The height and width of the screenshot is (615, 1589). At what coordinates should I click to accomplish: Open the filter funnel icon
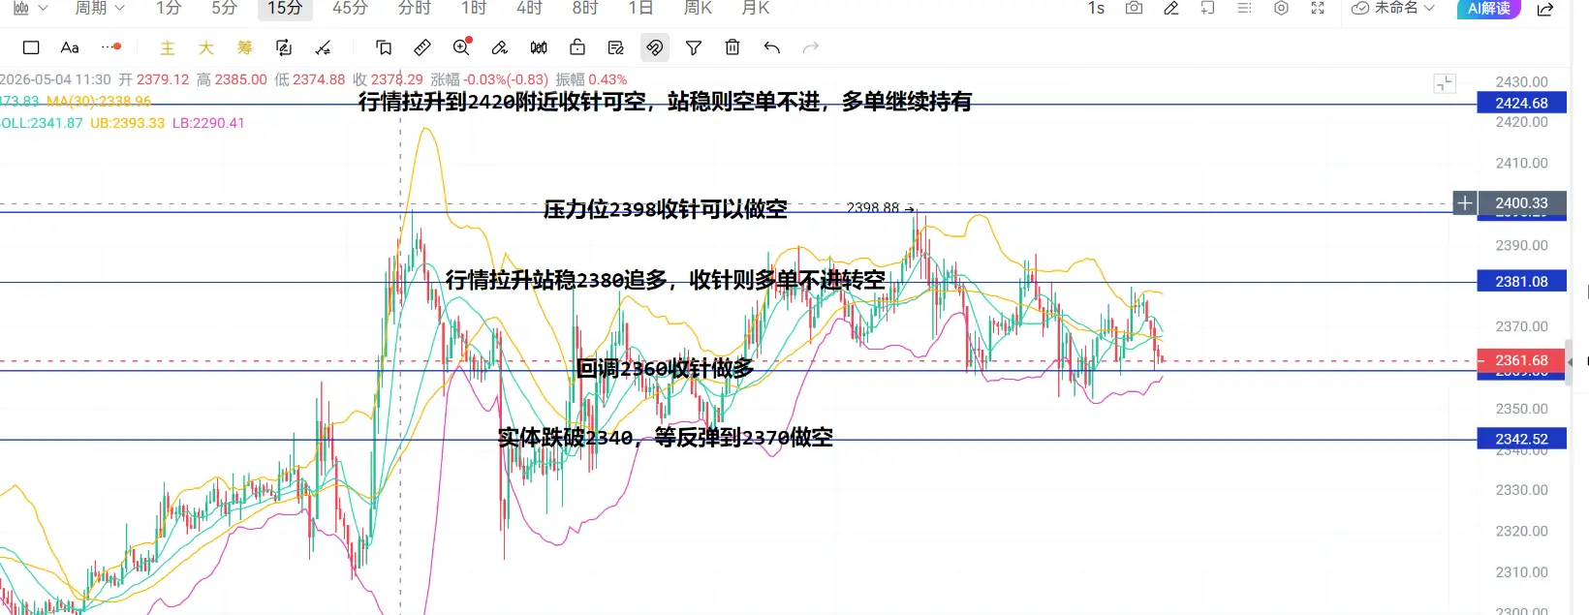point(694,47)
